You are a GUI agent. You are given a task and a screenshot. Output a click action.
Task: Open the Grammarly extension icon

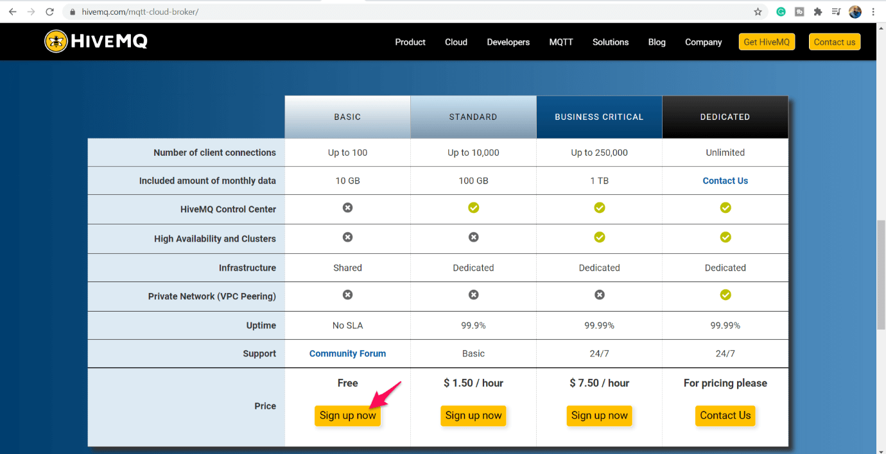(x=781, y=12)
